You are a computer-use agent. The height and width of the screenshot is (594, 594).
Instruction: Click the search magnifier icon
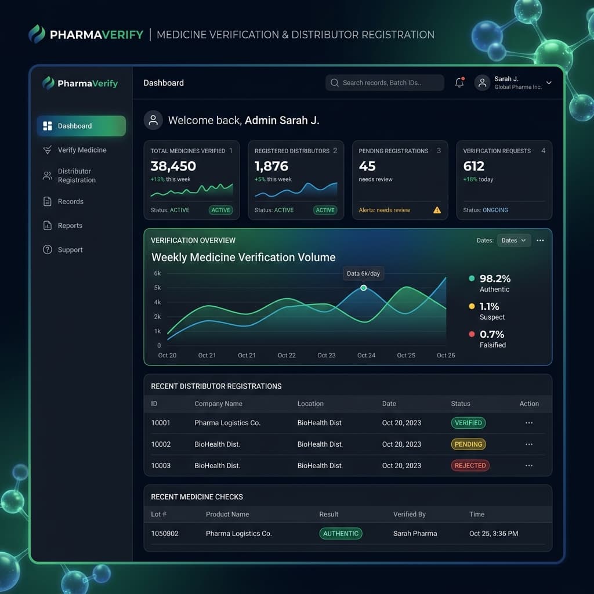335,82
